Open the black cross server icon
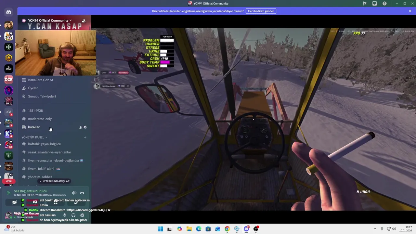 point(9,47)
